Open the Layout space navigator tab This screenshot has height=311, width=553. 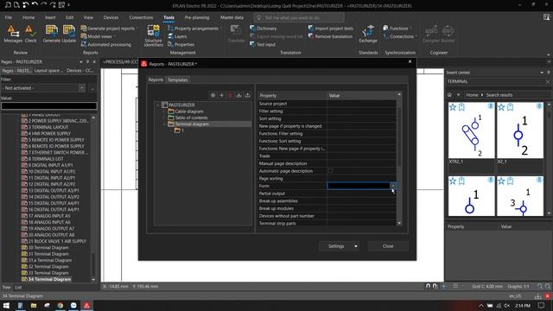pos(48,71)
